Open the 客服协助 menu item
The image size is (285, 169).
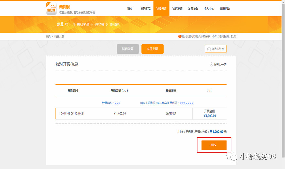tap(225, 9)
